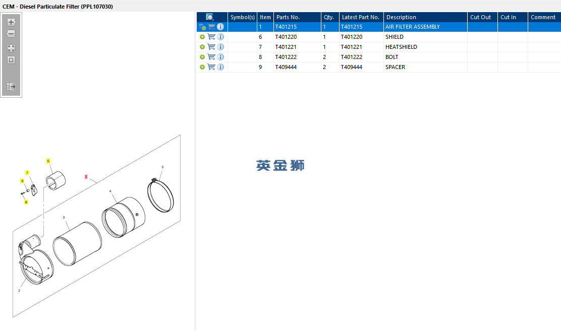Click the single square fit-view icon
Viewport: 561px width, 331px height.
click(x=11, y=60)
